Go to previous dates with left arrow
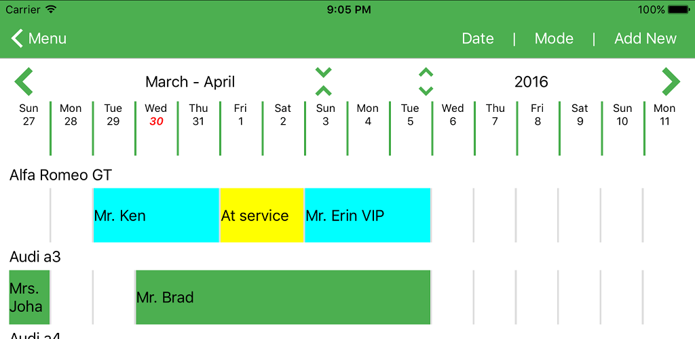 (24, 81)
